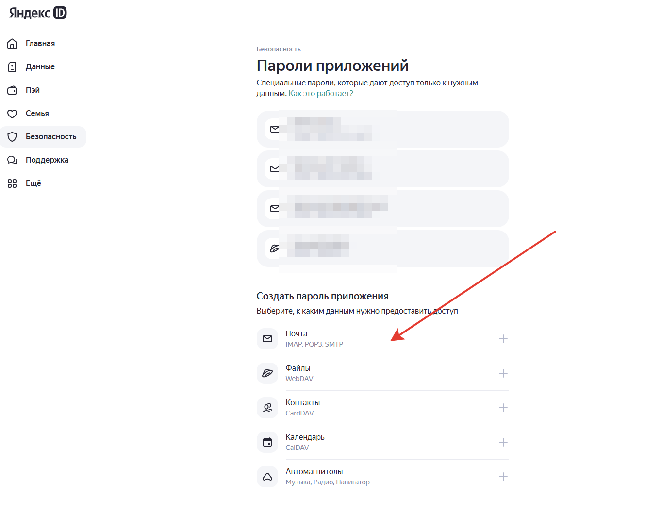Click the Файлы disk icon
The width and height of the screenshot is (645, 515).
click(x=267, y=373)
